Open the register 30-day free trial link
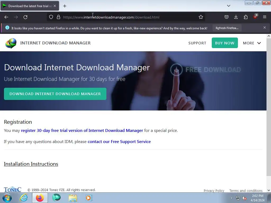271x203 pixels. pos(82,131)
